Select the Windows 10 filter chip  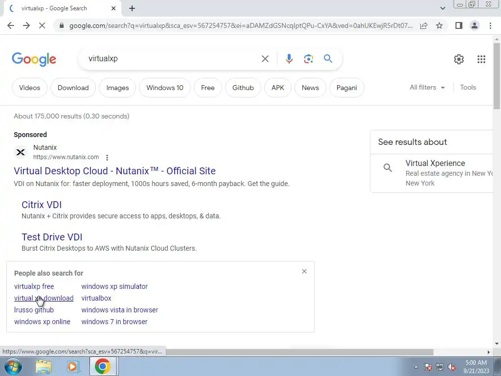[x=165, y=88]
